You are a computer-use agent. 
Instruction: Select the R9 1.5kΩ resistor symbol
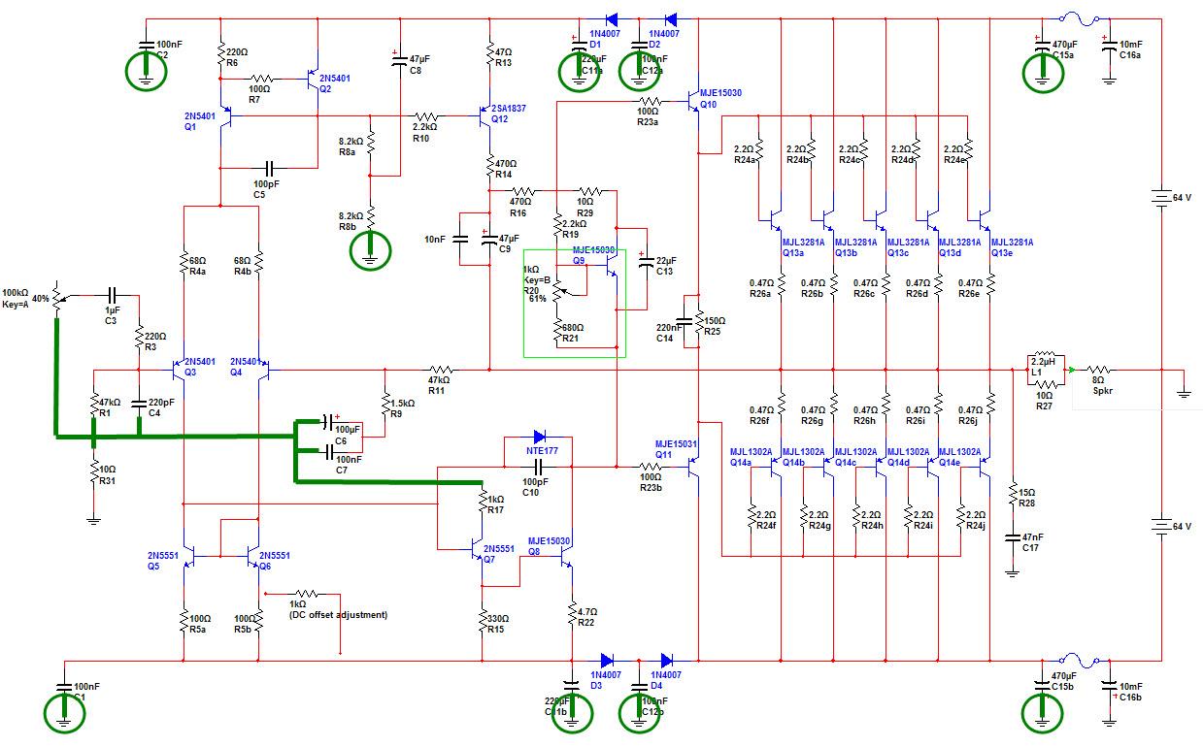click(x=384, y=402)
